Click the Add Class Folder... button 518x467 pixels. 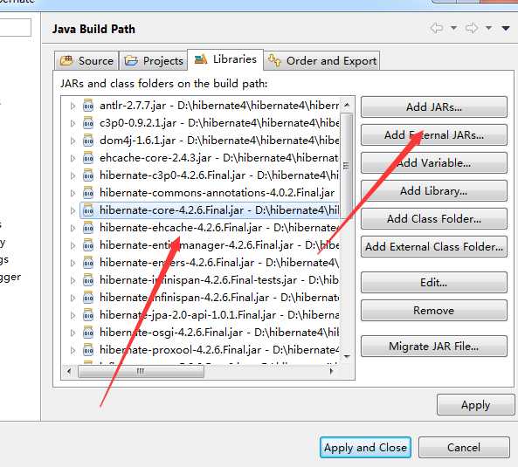click(x=434, y=218)
